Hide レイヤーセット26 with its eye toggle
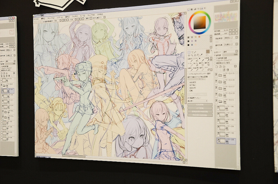278x184 pixels. coord(216,94)
